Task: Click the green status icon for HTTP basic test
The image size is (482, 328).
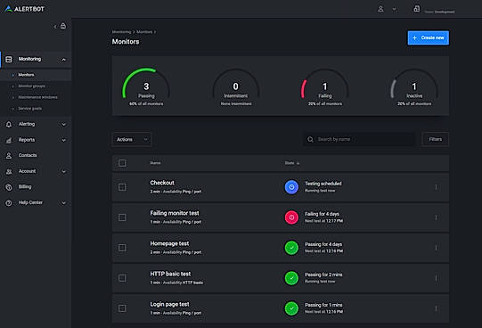Action: [291, 278]
